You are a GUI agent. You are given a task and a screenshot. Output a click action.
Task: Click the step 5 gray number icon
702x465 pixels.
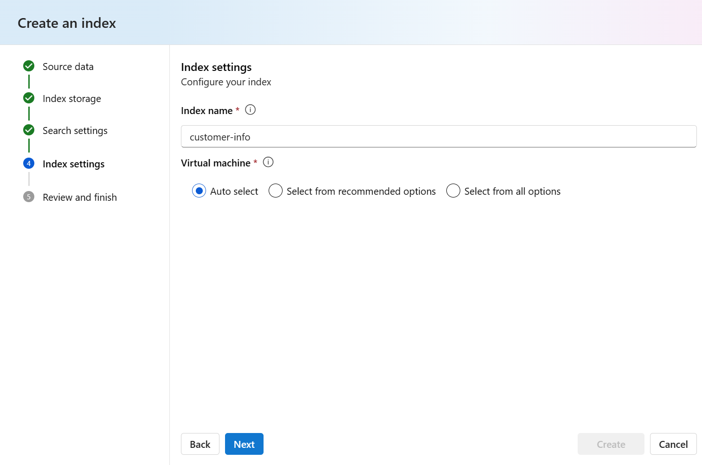coord(29,197)
